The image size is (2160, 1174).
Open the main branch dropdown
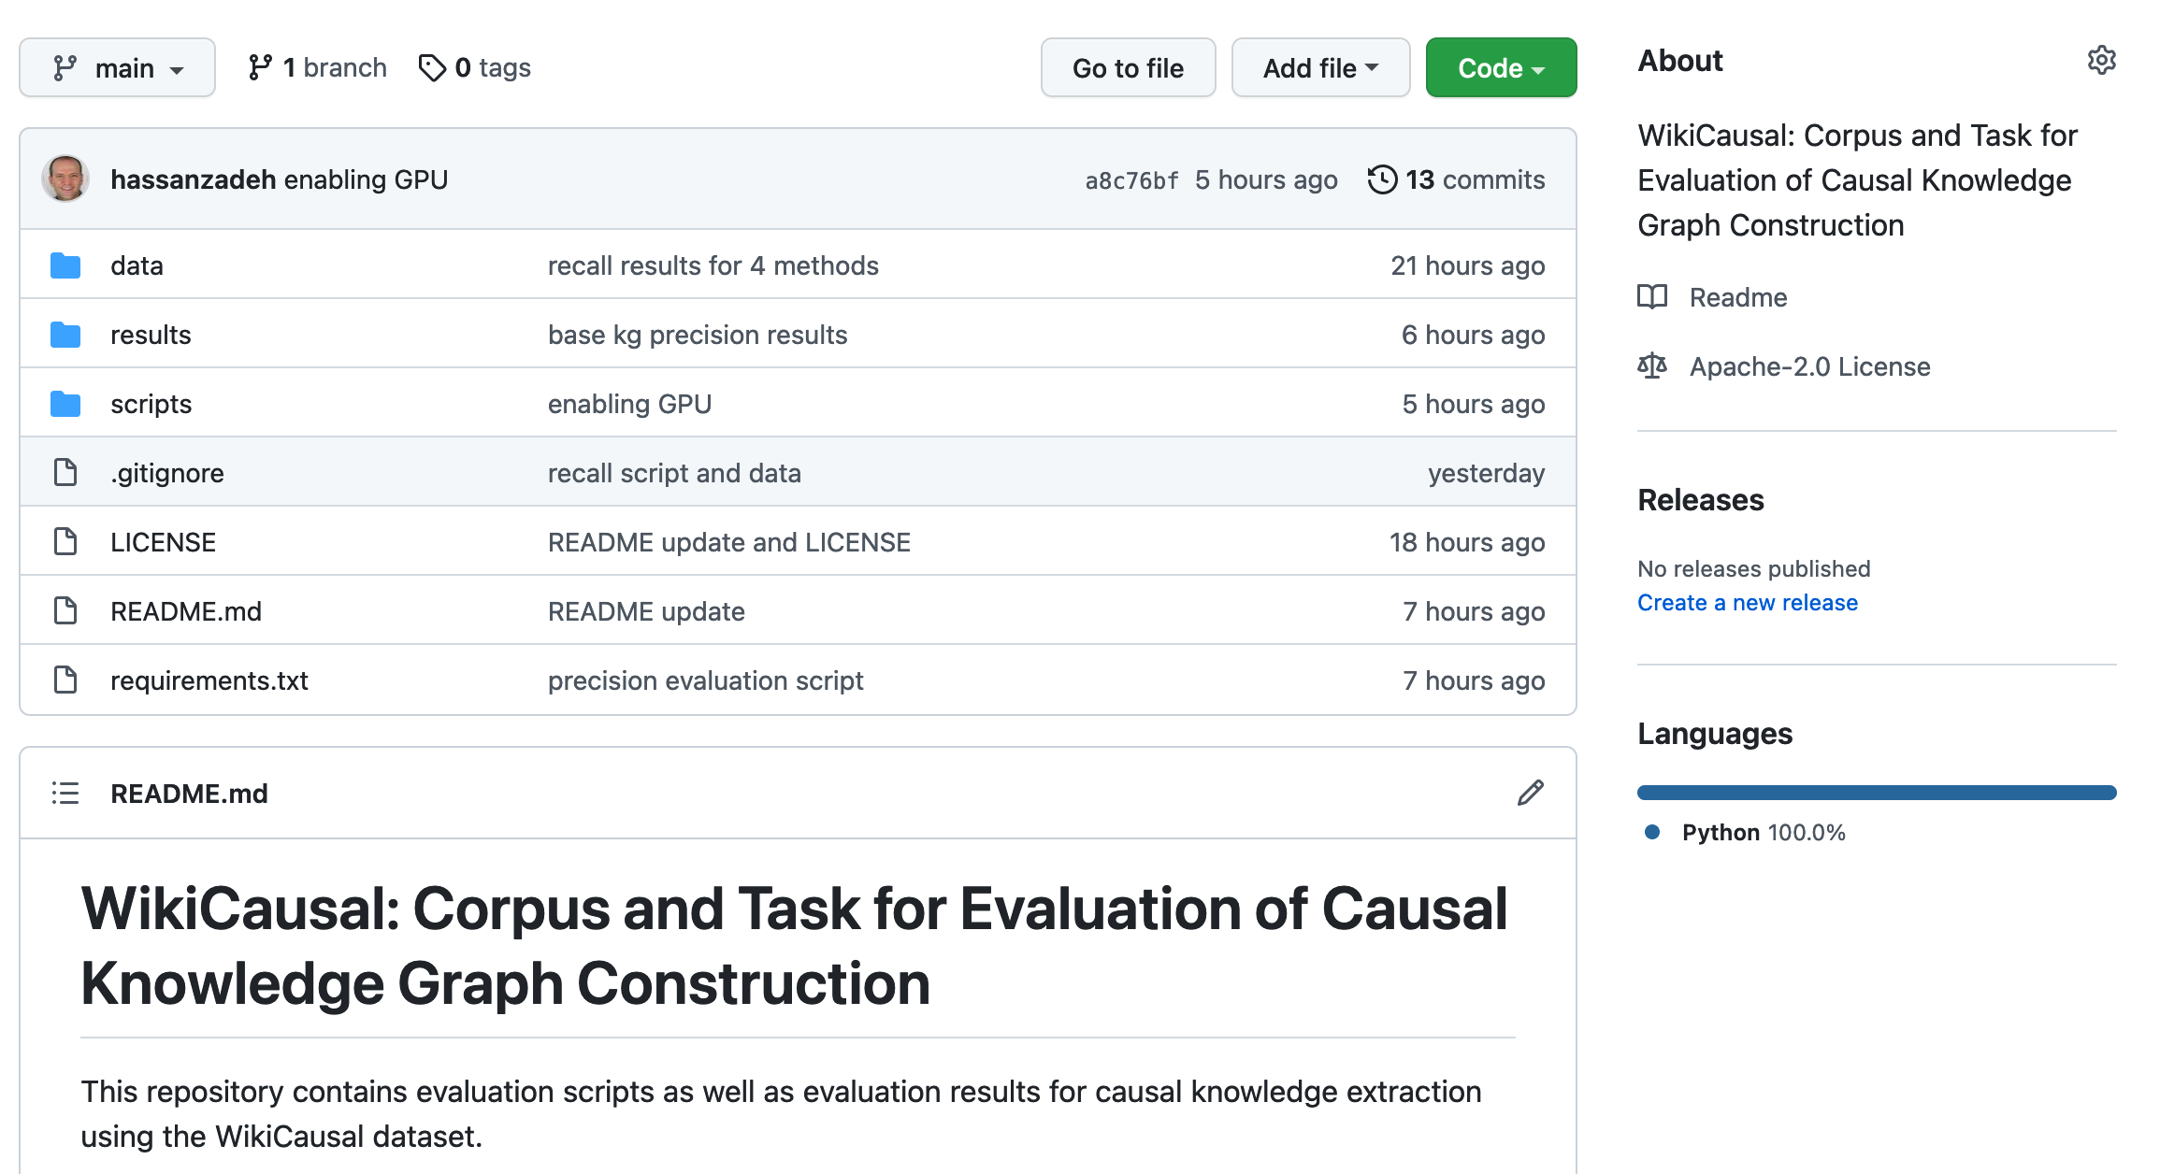point(117,68)
